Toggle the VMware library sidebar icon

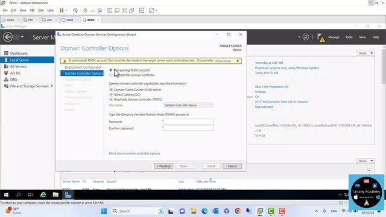[110, 10]
